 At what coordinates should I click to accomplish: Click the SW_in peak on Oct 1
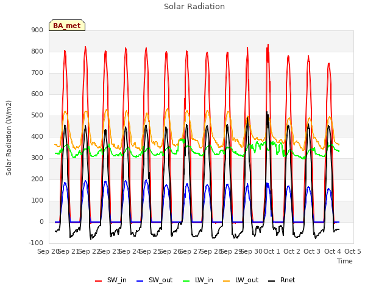click(x=268, y=44)
